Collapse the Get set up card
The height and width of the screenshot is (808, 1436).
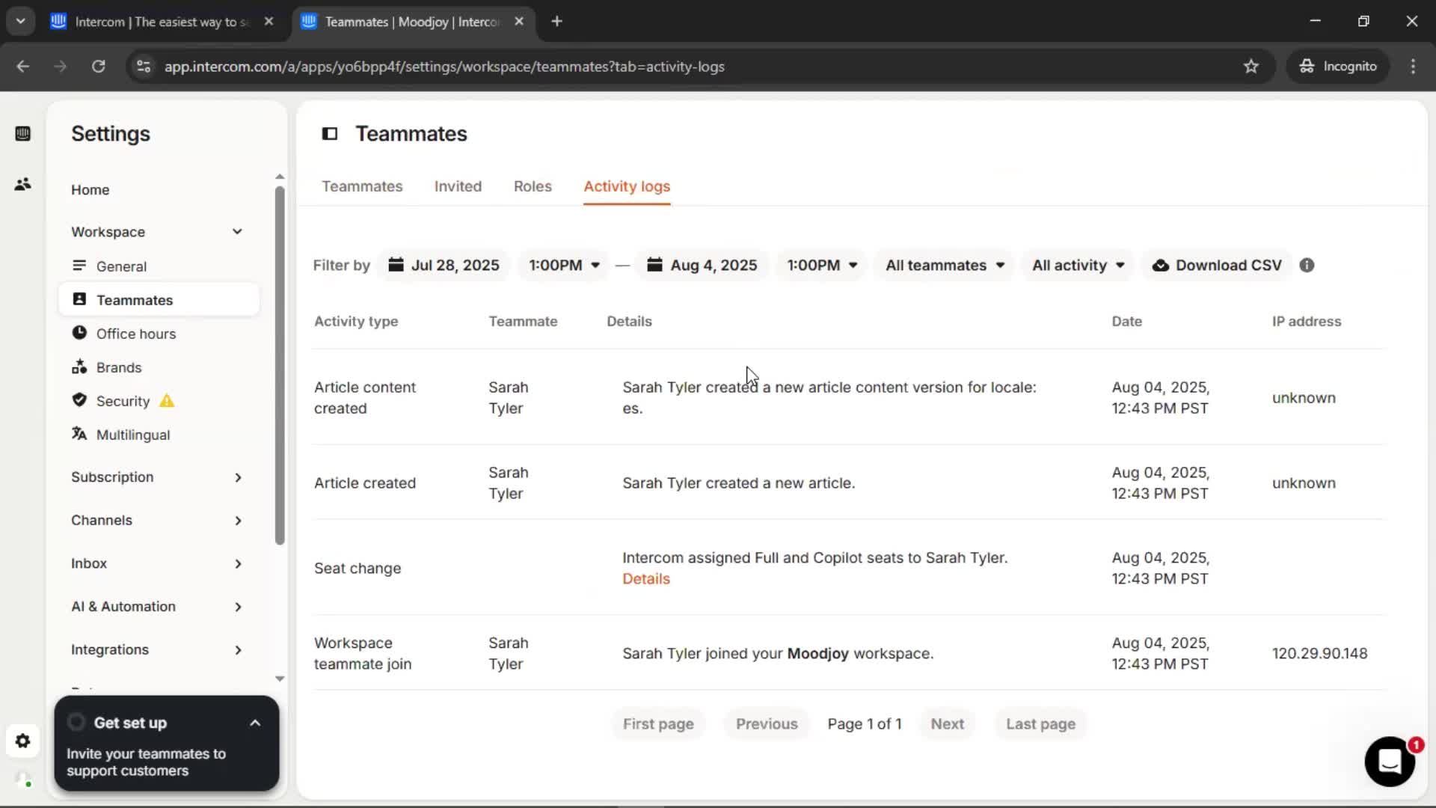pos(255,723)
